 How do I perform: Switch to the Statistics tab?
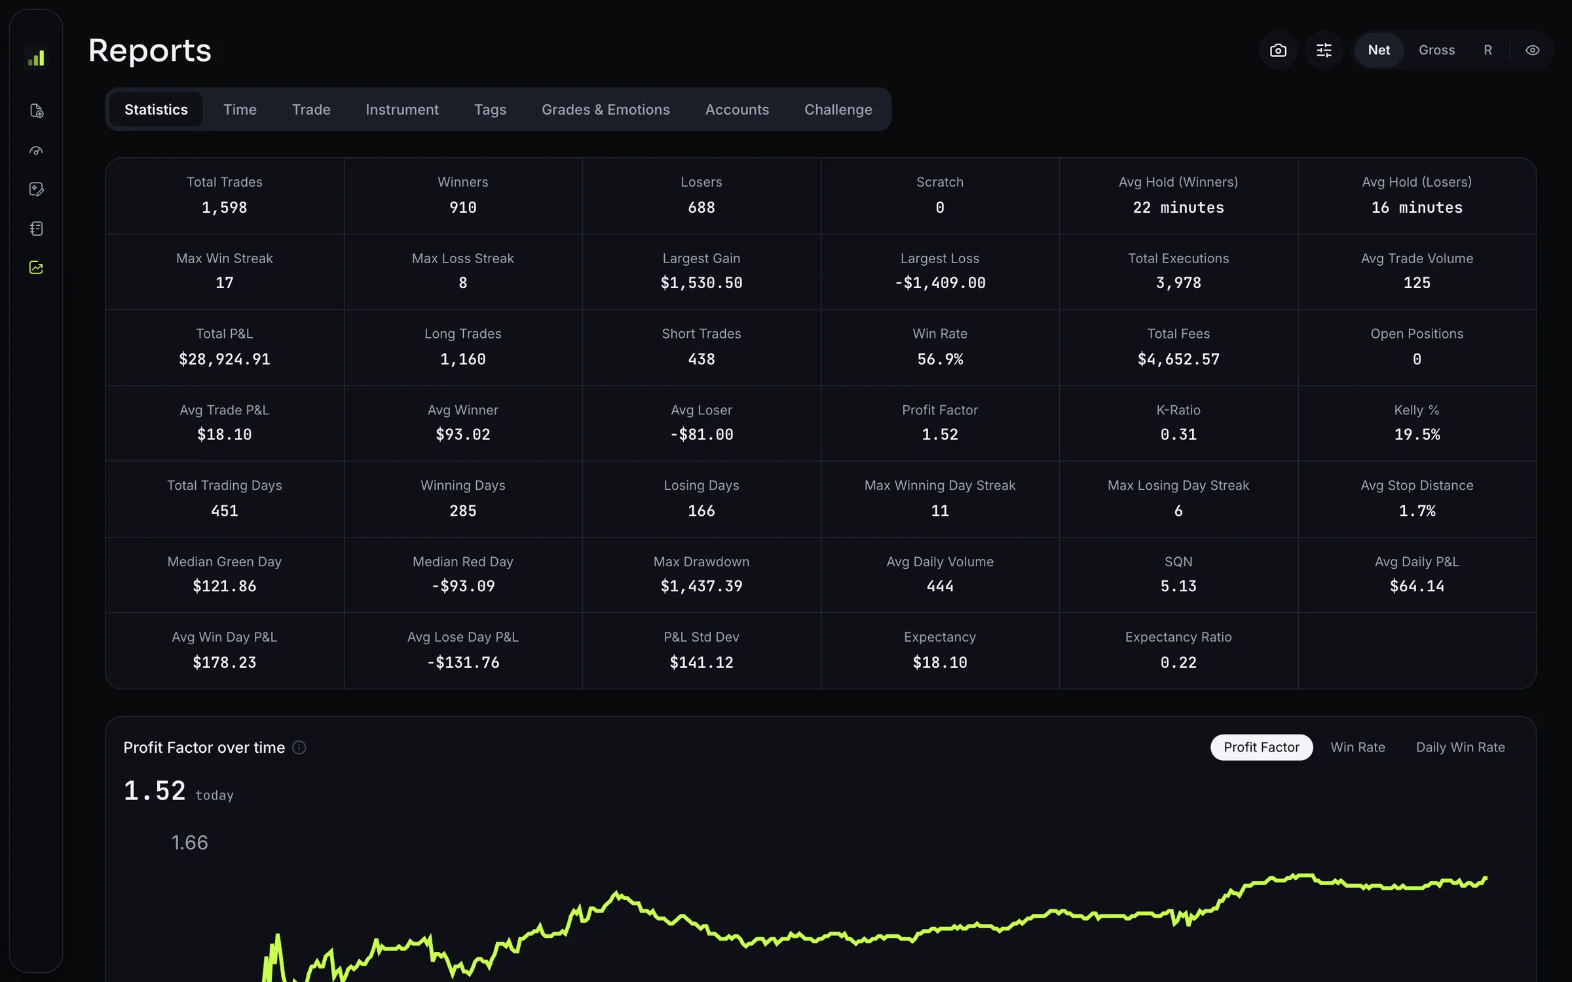pos(156,109)
